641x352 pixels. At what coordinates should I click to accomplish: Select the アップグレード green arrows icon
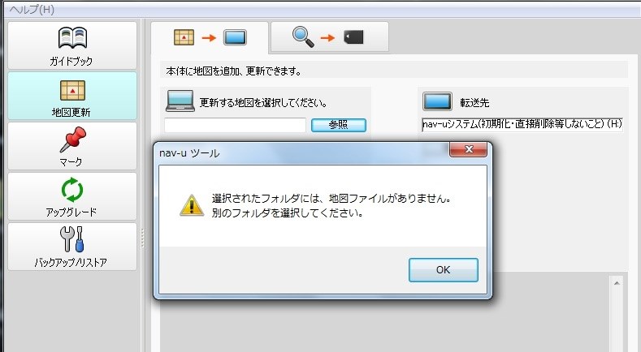click(72, 190)
